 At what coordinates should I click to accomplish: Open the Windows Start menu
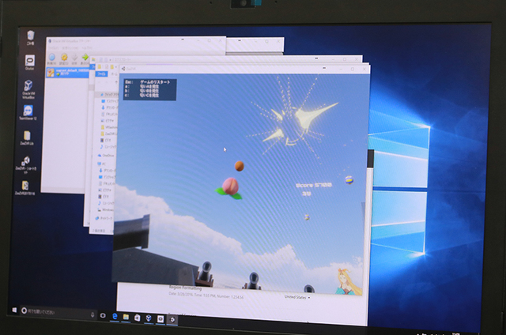tap(14, 310)
